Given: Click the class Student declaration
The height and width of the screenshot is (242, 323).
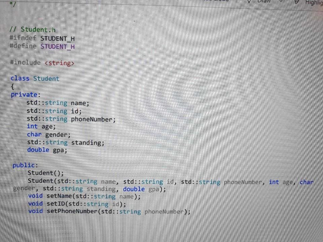Looking at the screenshot, I should 35,78.
